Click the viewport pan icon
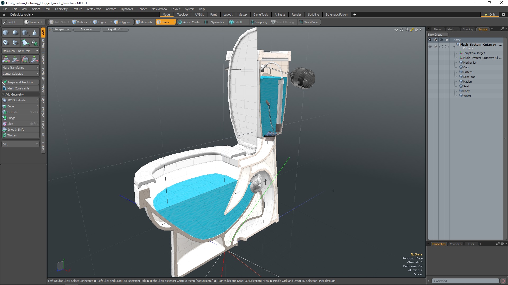Viewport: 508px width, 285px height. click(x=396, y=30)
